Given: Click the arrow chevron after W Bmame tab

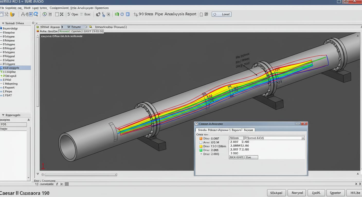Looking at the screenshot, I should (86, 27).
